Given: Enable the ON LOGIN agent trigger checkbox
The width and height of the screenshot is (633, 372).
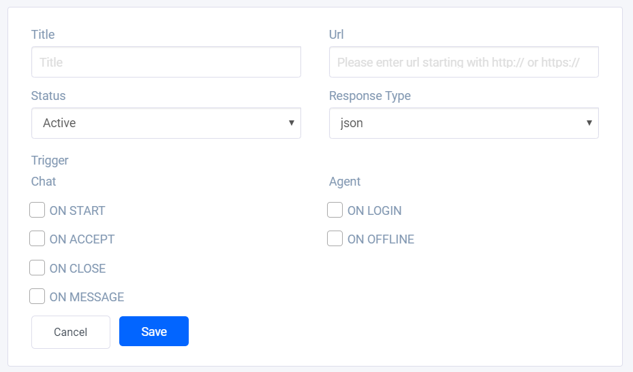Looking at the screenshot, I should tap(335, 210).
